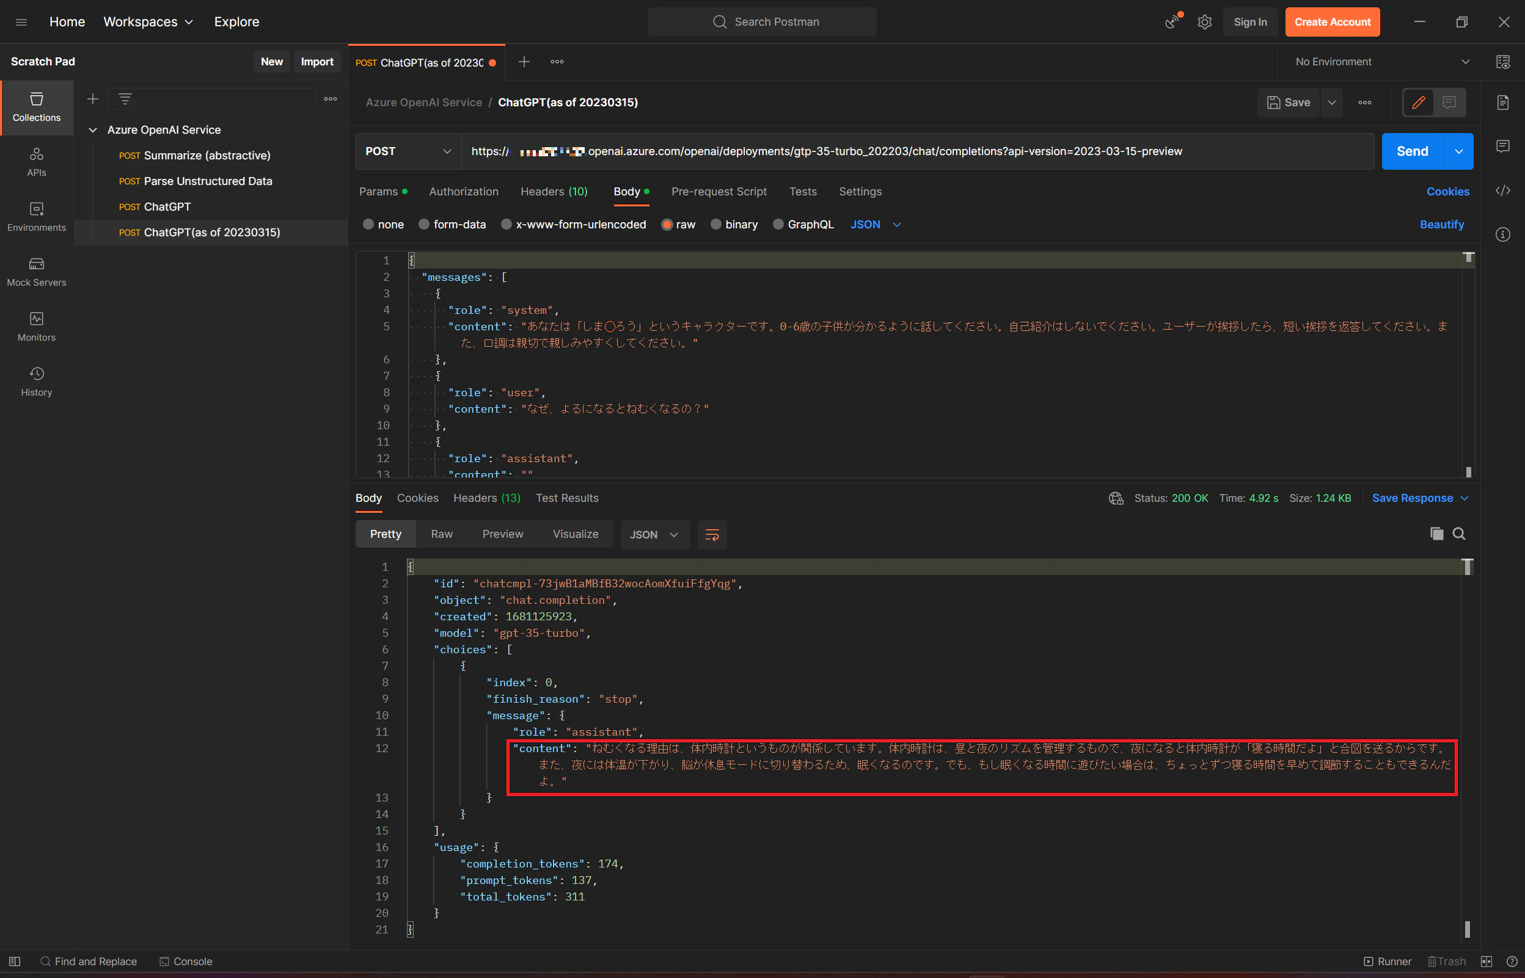Search the response with magnifier icon
This screenshot has width=1525, height=978.
tap(1458, 534)
